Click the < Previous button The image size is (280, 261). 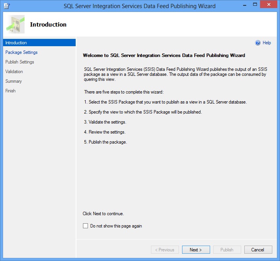tap(165, 250)
